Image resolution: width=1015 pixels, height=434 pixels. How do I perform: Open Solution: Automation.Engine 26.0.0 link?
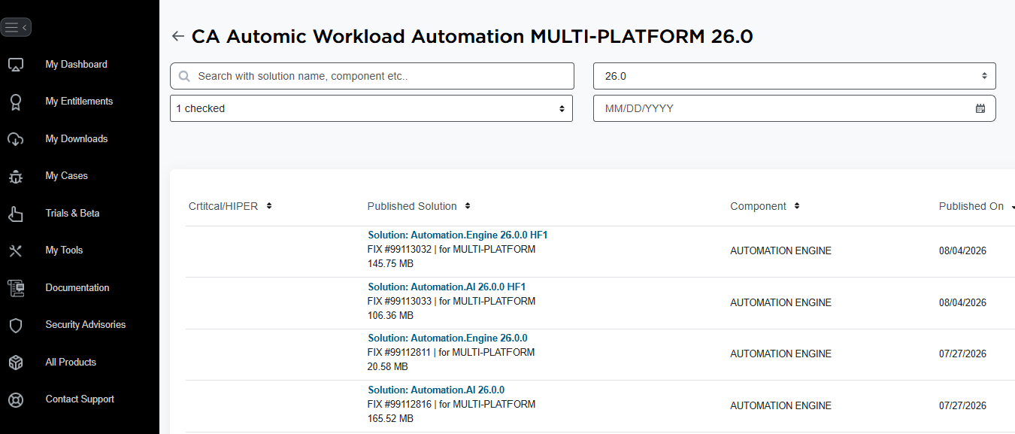447,338
